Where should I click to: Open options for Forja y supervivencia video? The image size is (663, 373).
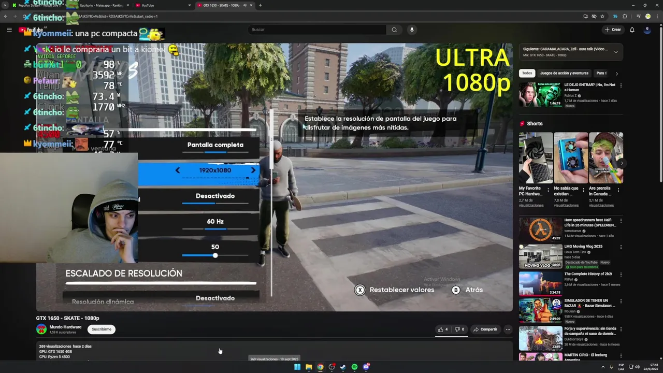click(x=621, y=329)
